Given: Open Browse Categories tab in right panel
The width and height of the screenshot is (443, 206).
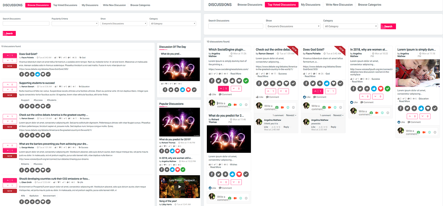Looking at the screenshot, I should [x=369, y=5].
